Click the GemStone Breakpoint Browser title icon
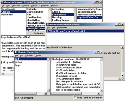The image size is (125, 101). 47,24
